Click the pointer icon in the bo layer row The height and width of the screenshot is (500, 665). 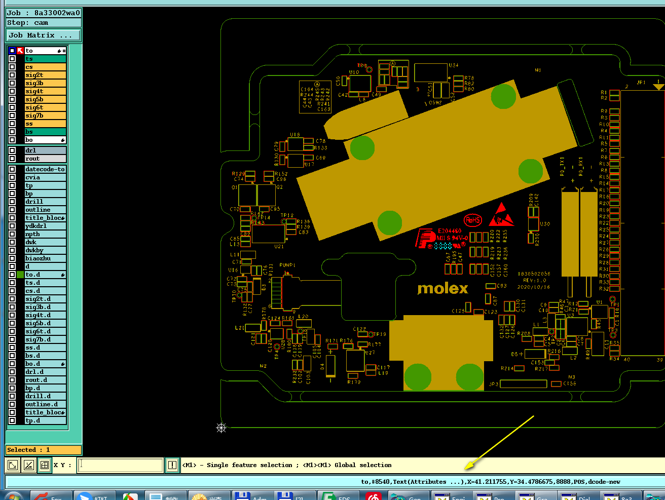pyautogui.click(x=63, y=140)
